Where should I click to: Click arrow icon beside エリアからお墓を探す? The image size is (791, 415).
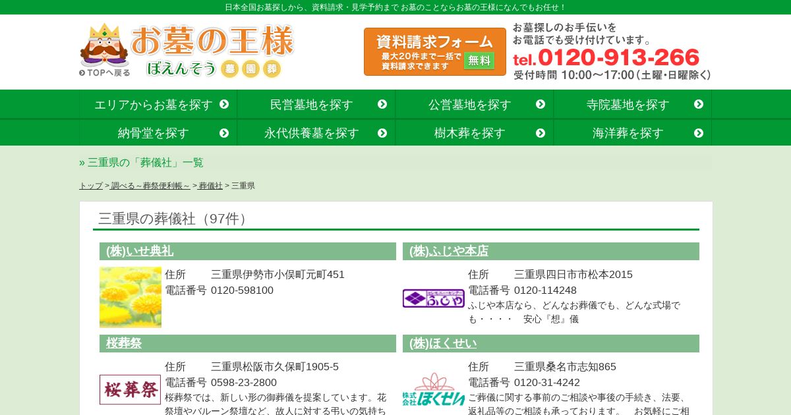pyautogui.click(x=224, y=104)
